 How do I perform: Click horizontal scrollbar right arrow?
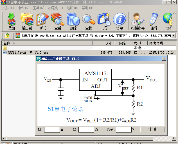[x=174, y=138]
